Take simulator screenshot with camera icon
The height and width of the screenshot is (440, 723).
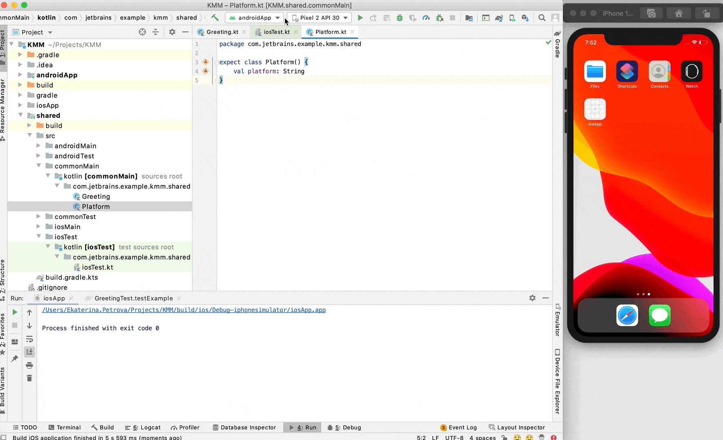pos(651,13)
